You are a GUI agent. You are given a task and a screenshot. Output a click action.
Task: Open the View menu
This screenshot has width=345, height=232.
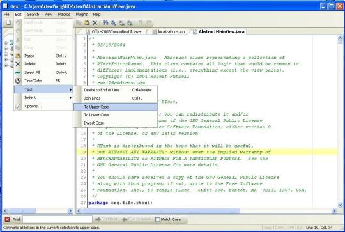pyautogui.click(x=49, y=15)
